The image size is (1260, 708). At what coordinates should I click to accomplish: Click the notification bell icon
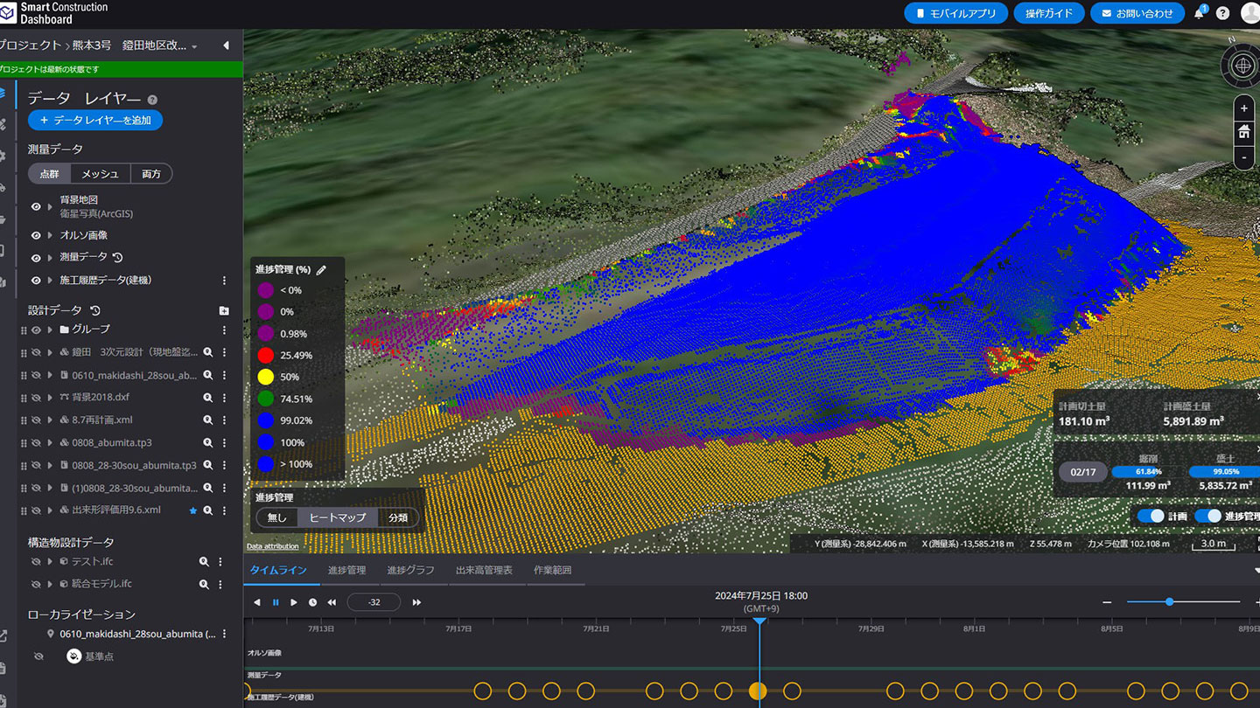tap(1200, 14)
